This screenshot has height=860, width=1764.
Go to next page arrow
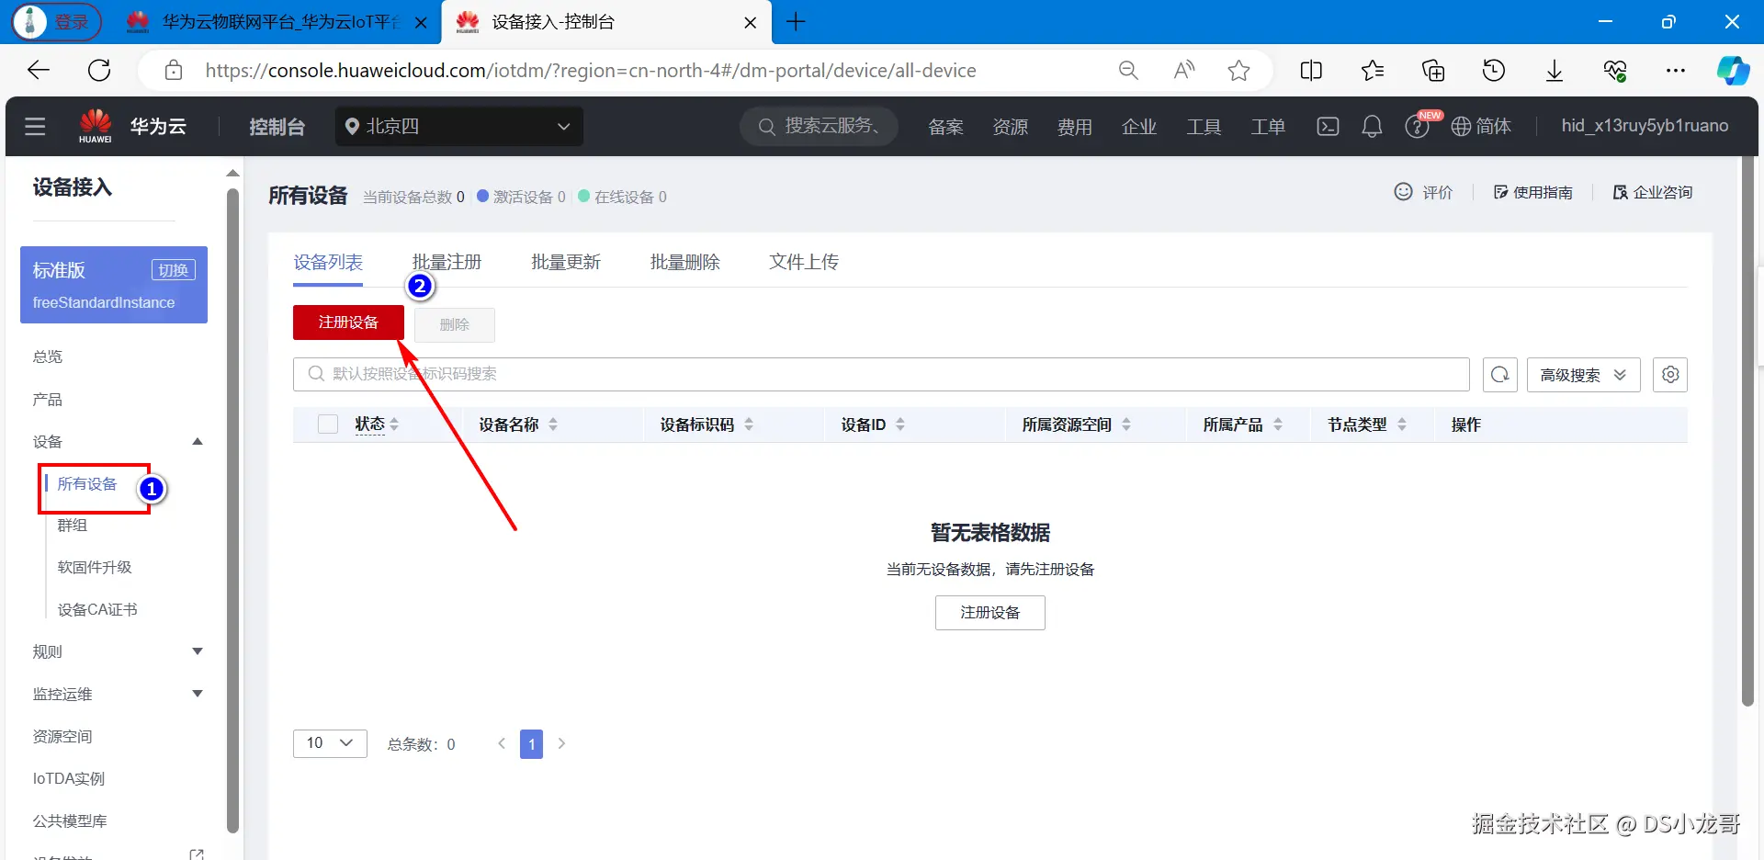[562, 743]
